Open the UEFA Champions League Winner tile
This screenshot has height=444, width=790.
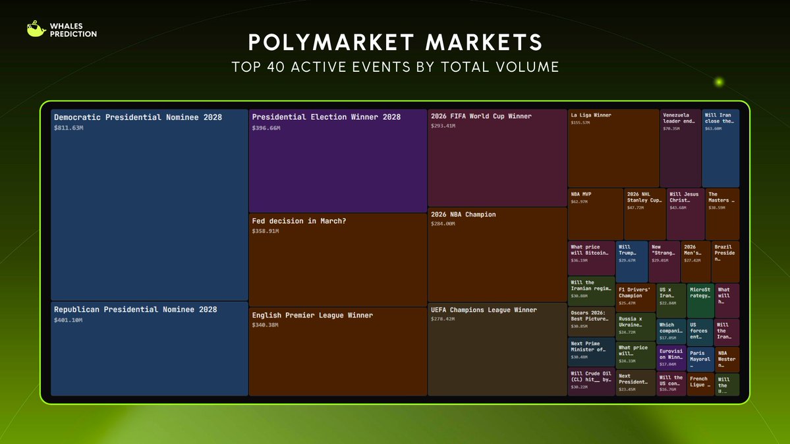(x=497, y=349)
